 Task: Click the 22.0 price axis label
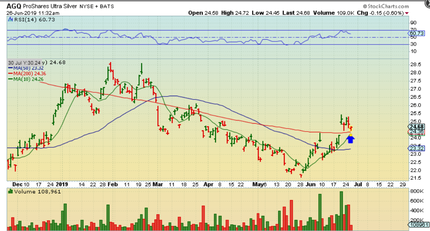tap(416, 170)
